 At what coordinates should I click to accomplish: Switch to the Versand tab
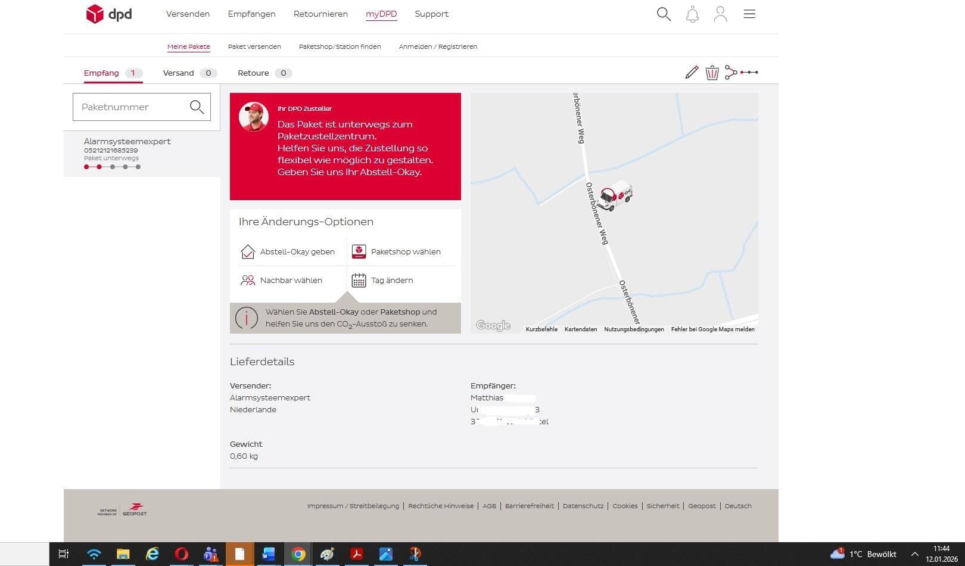click(x=179, y=73)
